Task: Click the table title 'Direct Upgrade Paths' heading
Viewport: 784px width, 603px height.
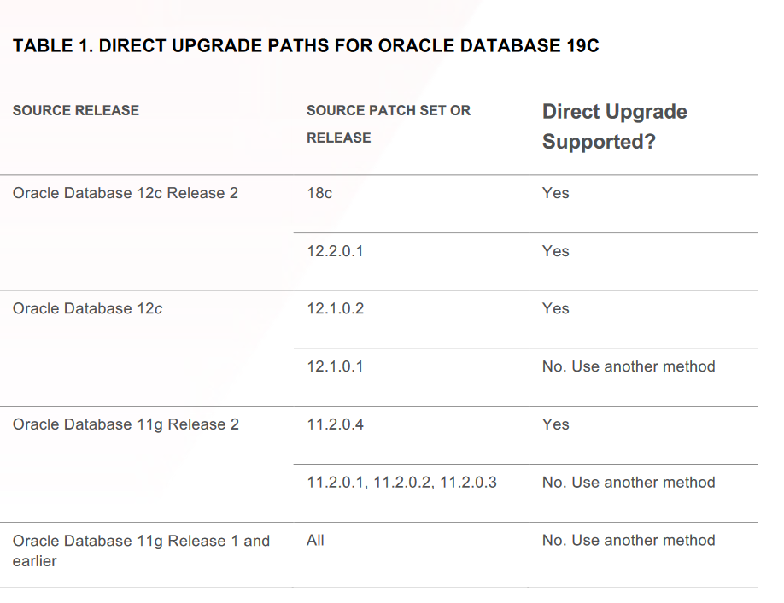Action: pos(306,45)
